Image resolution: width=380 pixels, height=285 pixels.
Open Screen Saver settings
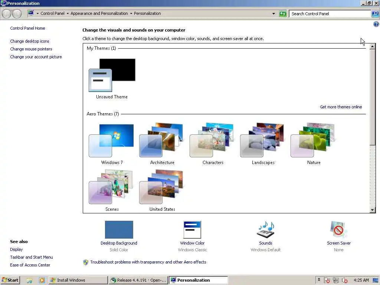338,229
